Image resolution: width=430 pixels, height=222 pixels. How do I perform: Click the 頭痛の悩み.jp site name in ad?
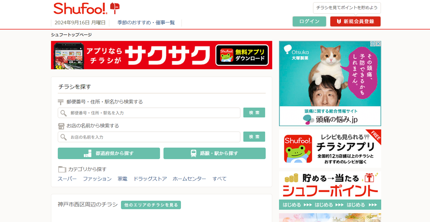336,120
